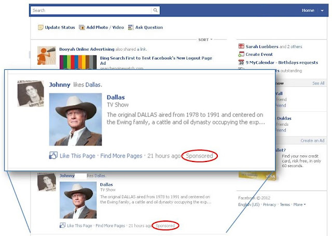Image resolution: width=332 pixels, height=236 pixels.
Task: Click Create an Ad link
Action: (x=312, y=140)
